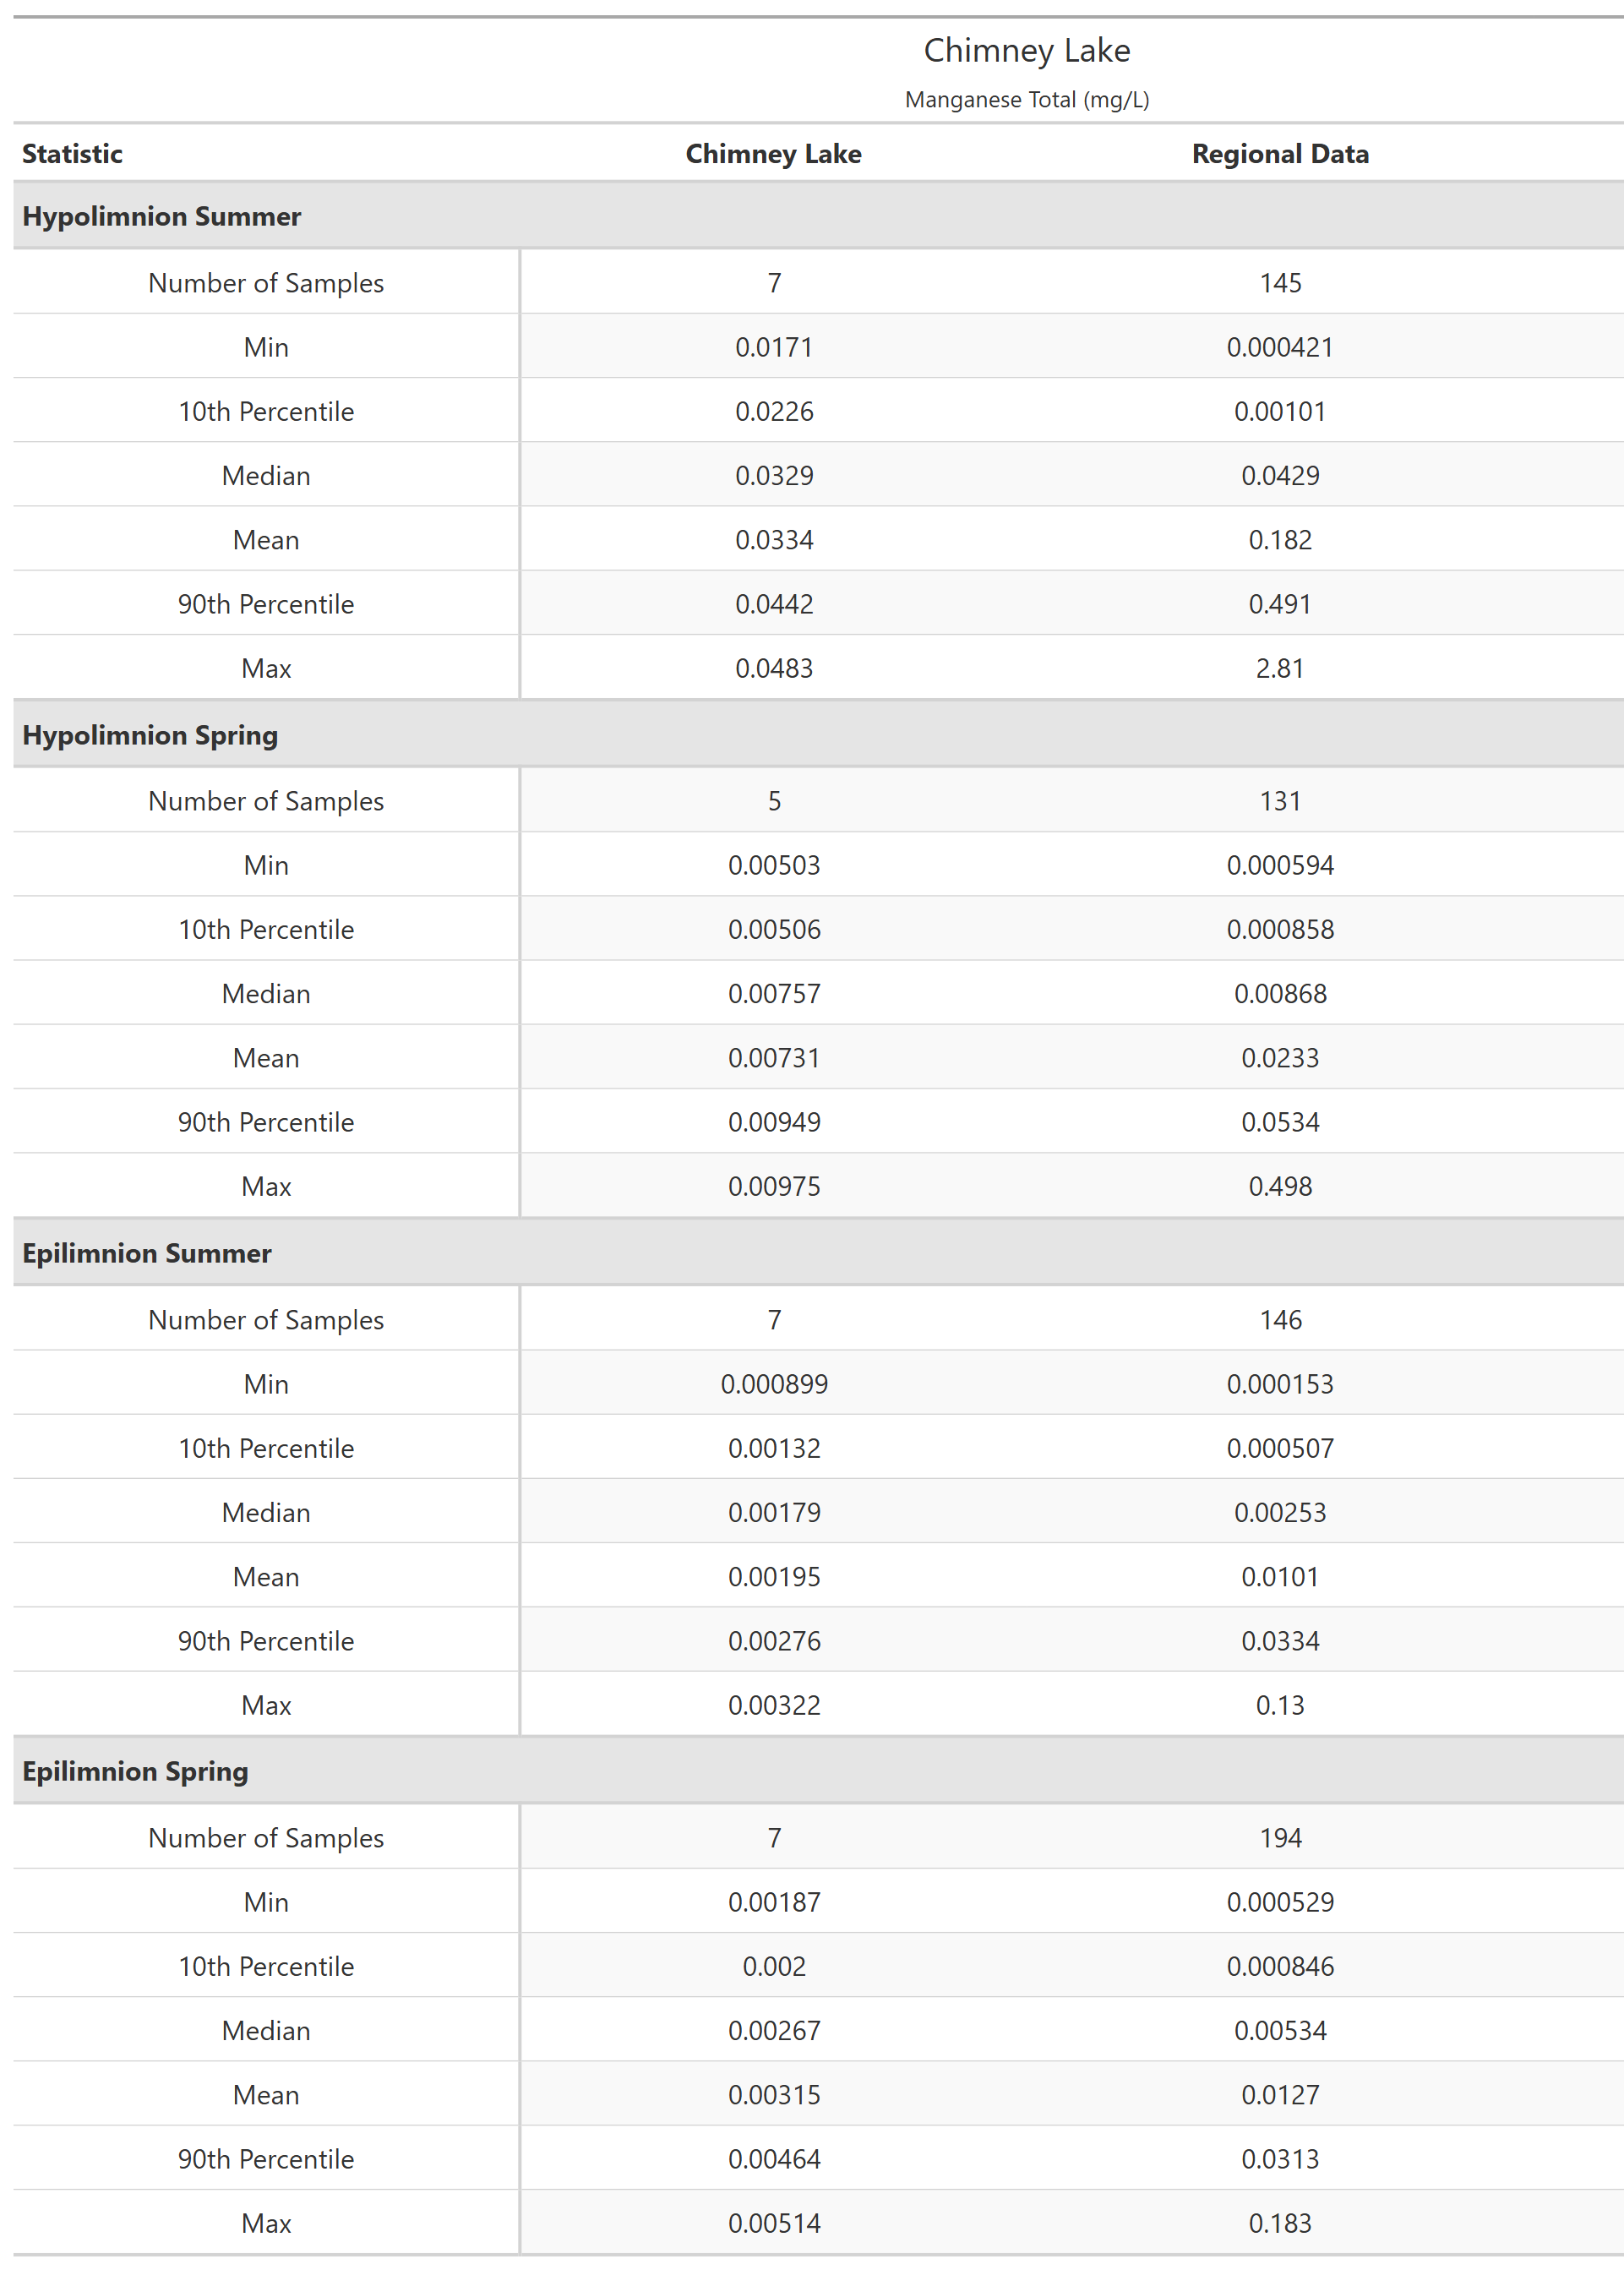Click the Hypolimnion Spring group row
Image resolution: width=1624 pixels, height=2270 pixels.
point(150,735)
